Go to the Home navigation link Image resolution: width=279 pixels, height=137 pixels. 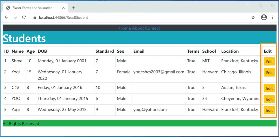coord(125,28)
